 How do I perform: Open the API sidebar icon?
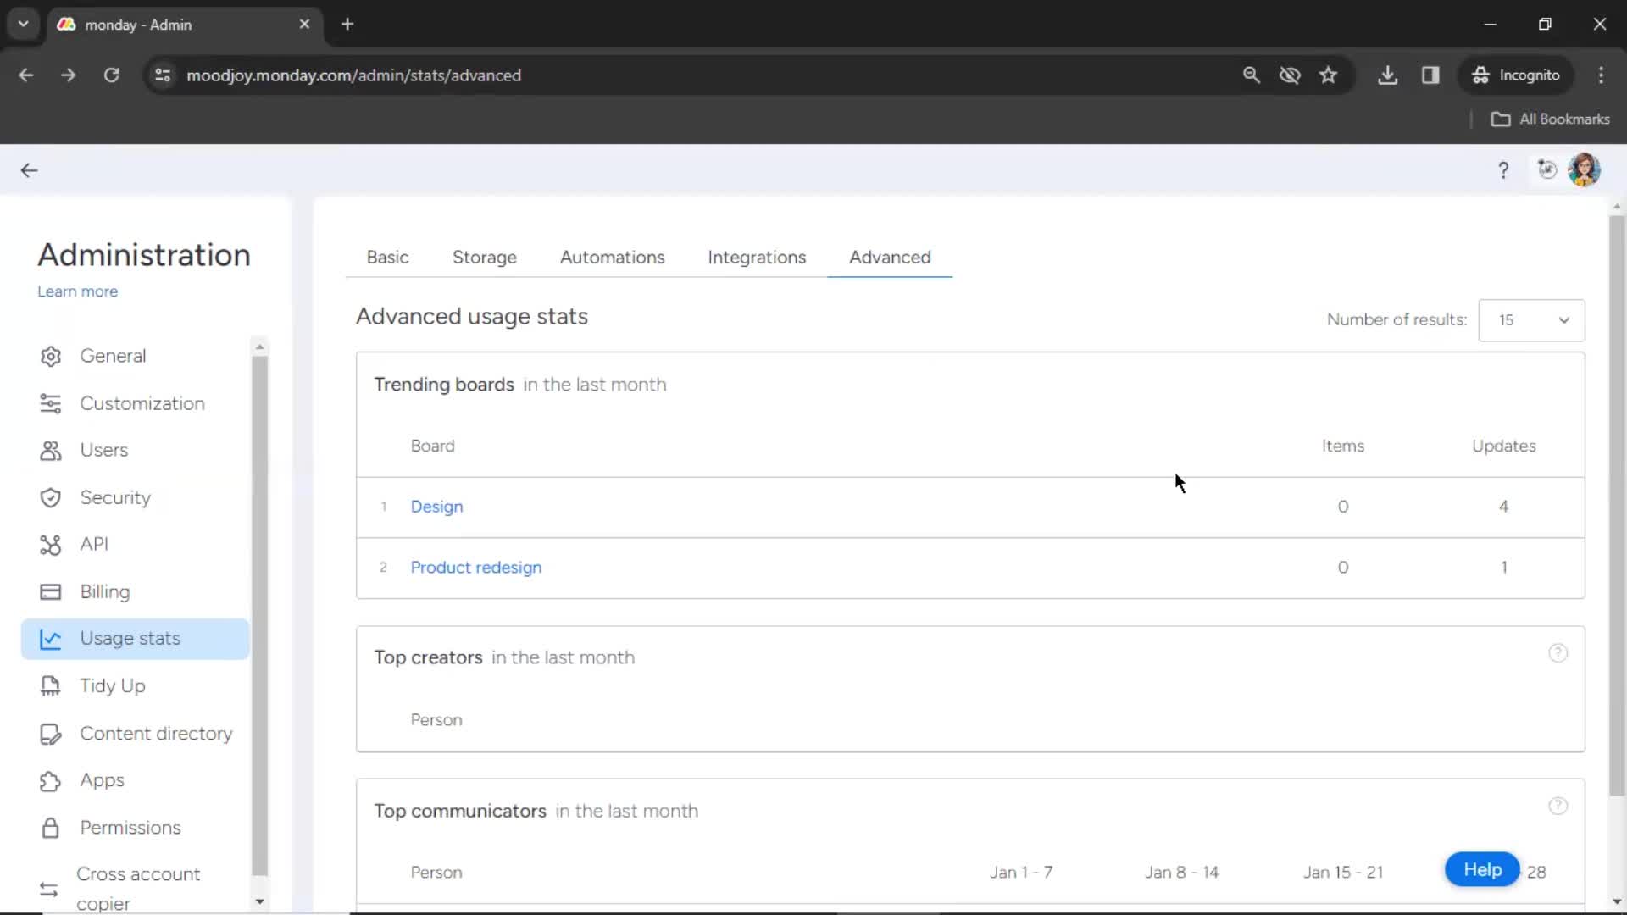49,544
